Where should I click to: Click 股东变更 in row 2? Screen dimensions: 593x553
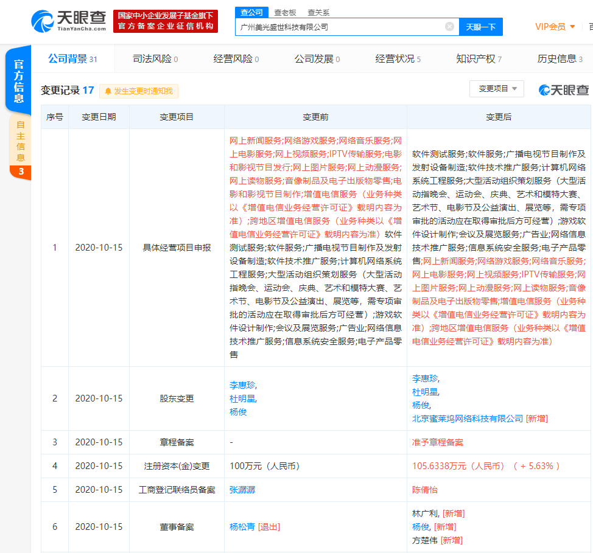tap(177, 398)
